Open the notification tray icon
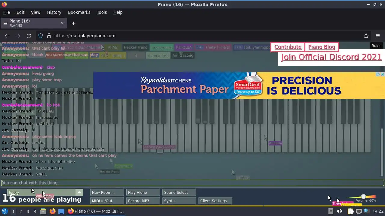The height and width of the screenshot is (216, 385). 367,211
